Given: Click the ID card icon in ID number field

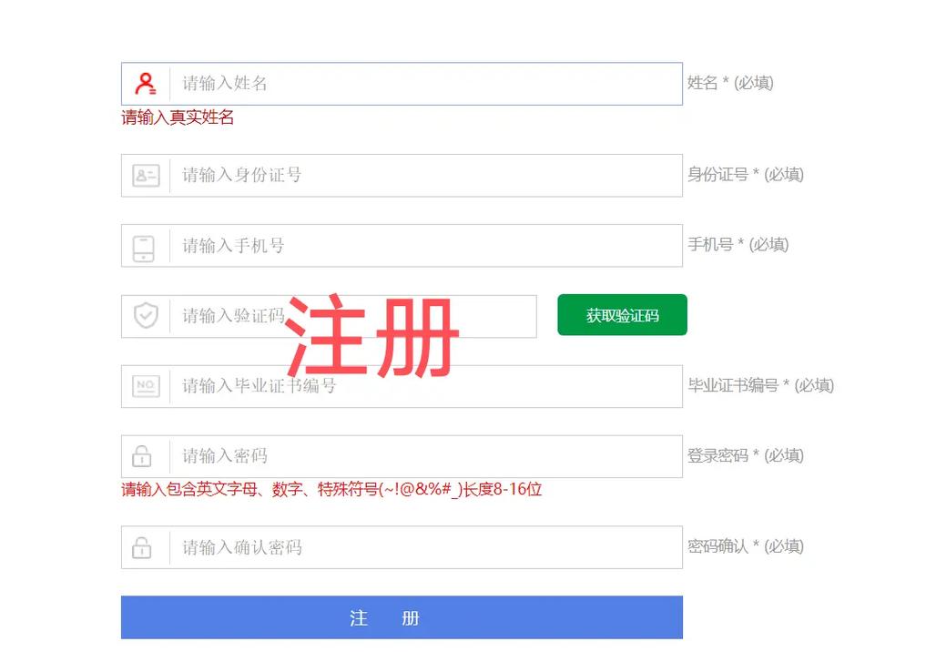Looking at the screenshot, I should click(146, 175).
